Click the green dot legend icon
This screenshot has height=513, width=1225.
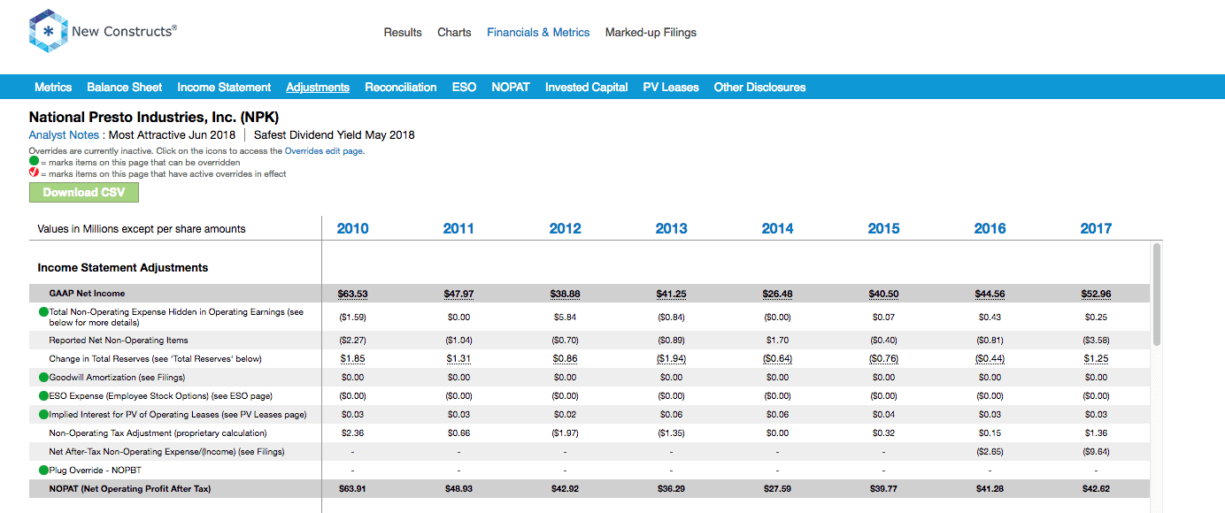(34, 163)
